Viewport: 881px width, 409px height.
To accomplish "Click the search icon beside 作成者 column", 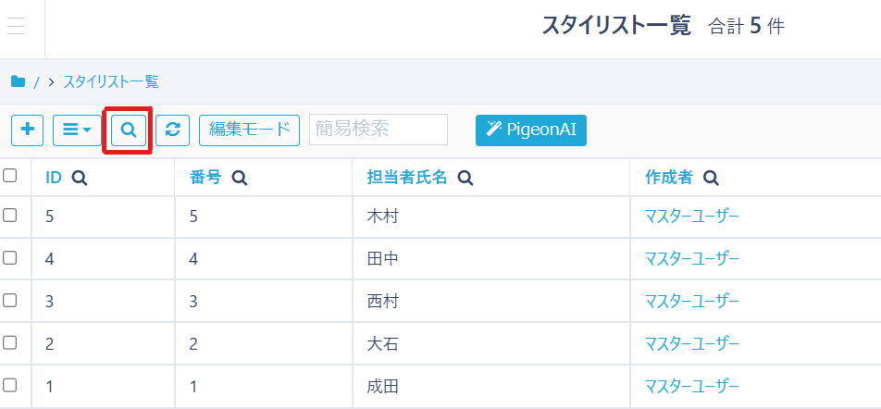I will [711, 178].
